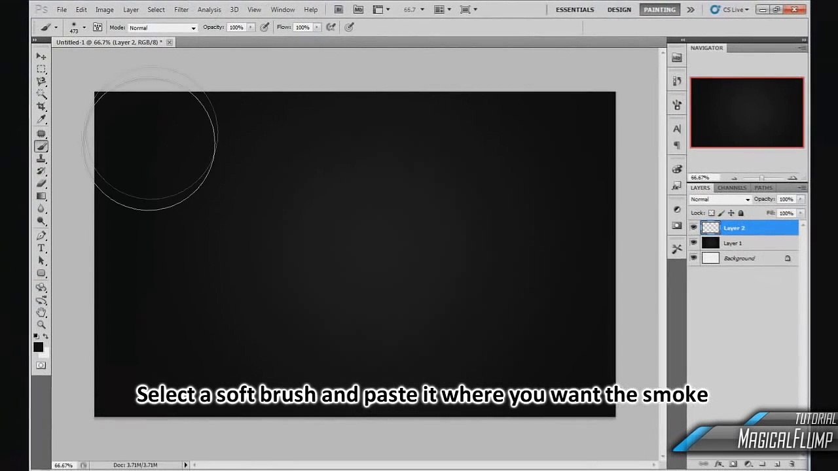Swap foreground and background colors
Image resolution: width=838 pixels, height=471 pixels.
click(45, 336)
